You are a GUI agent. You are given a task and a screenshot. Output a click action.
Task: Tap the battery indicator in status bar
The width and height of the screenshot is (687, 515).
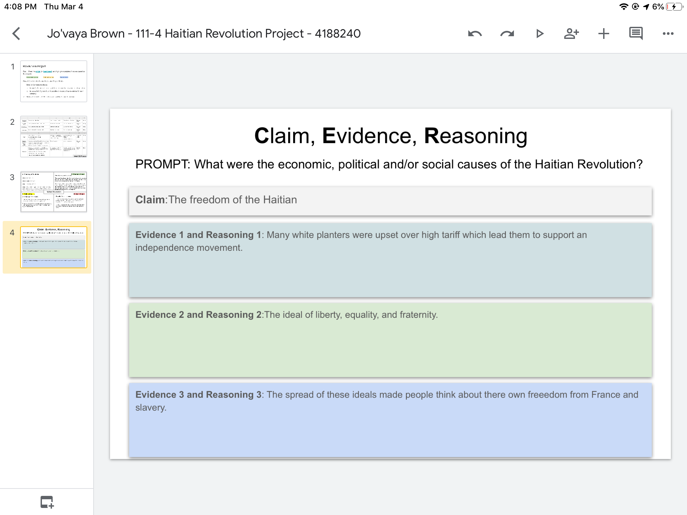click(675, 7)
